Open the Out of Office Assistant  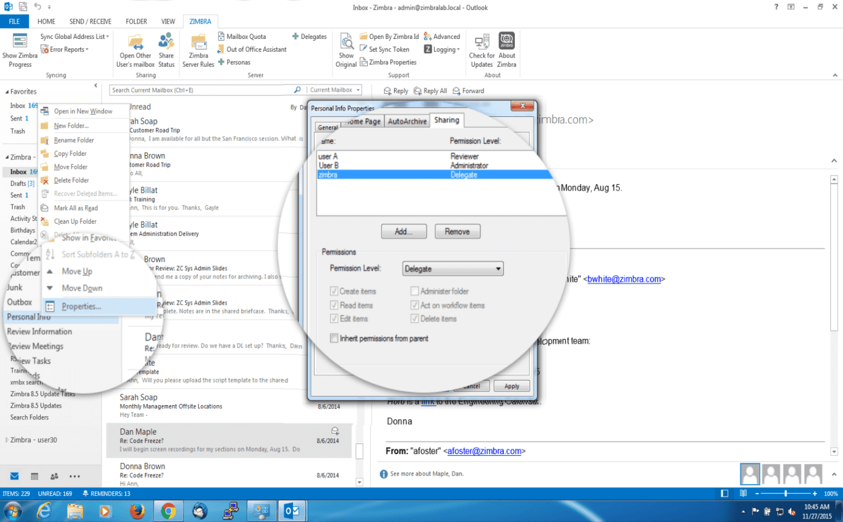252,49
